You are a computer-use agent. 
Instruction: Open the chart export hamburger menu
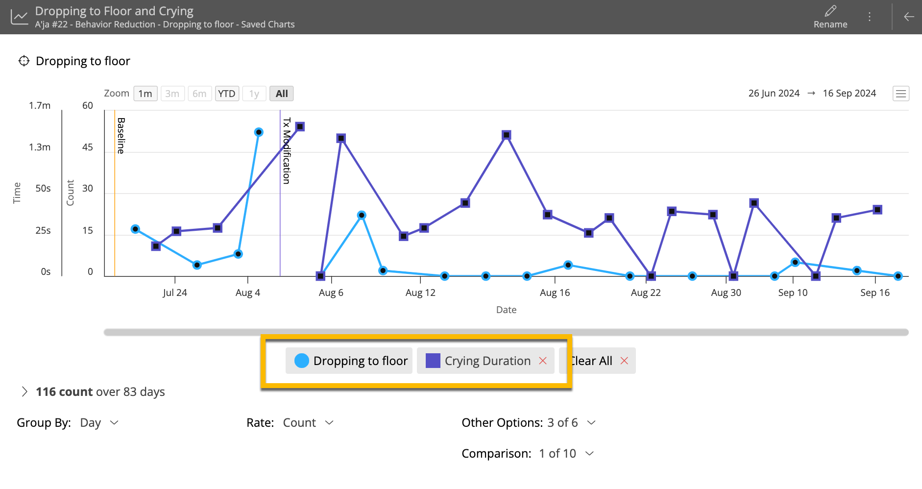coord(901,93)
